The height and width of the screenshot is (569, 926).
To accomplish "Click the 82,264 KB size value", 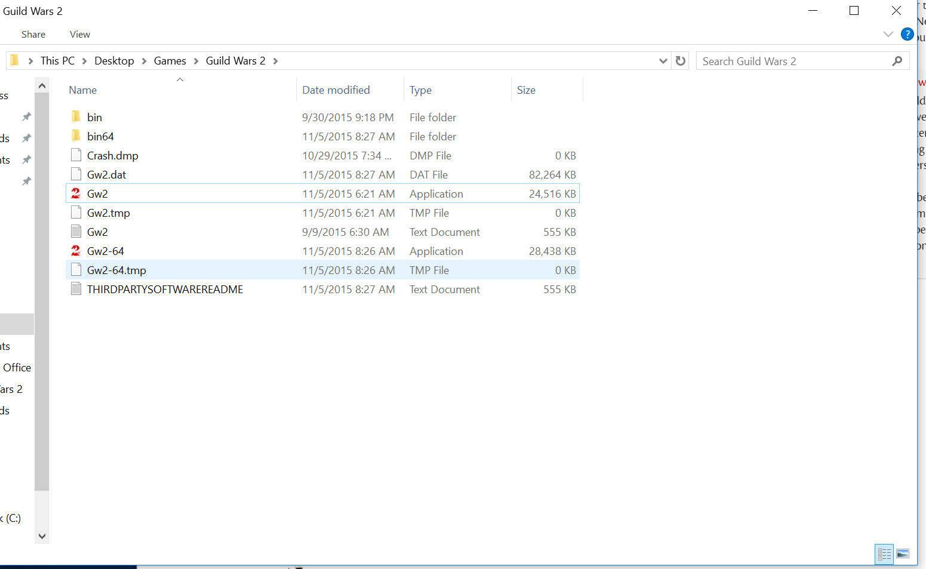I will tap(552, 175).
